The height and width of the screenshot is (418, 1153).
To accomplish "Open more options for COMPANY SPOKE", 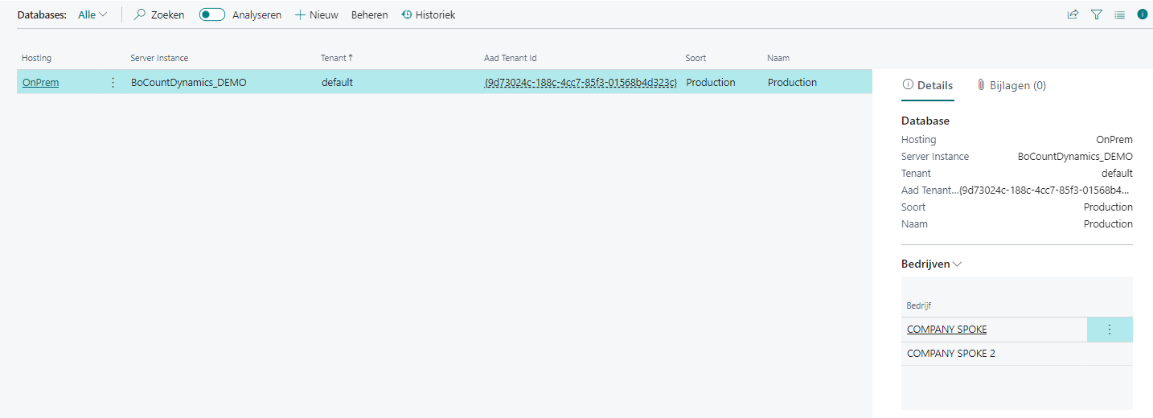I will point(1110,329).
